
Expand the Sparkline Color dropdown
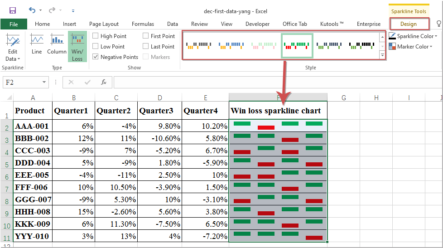click(x=413, y=36)
